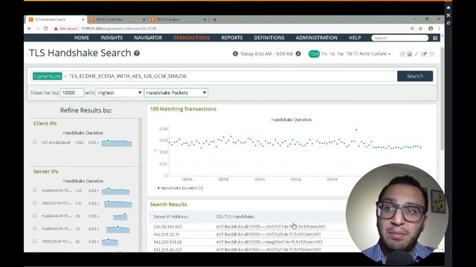The image size is (476, 267).
Task: Select the 15m time range
Action: coord(314,54)
